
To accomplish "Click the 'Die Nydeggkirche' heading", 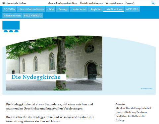I will (x=36, y=77).
